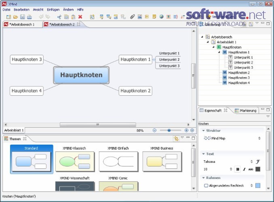Cut selection with the scissors icon
Screen dimensions: 274x202
[x=59, y=17]
